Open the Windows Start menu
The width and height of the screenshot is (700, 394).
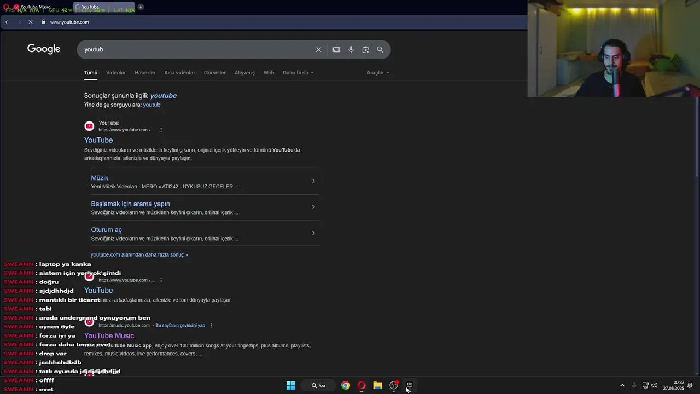point(290,385)
